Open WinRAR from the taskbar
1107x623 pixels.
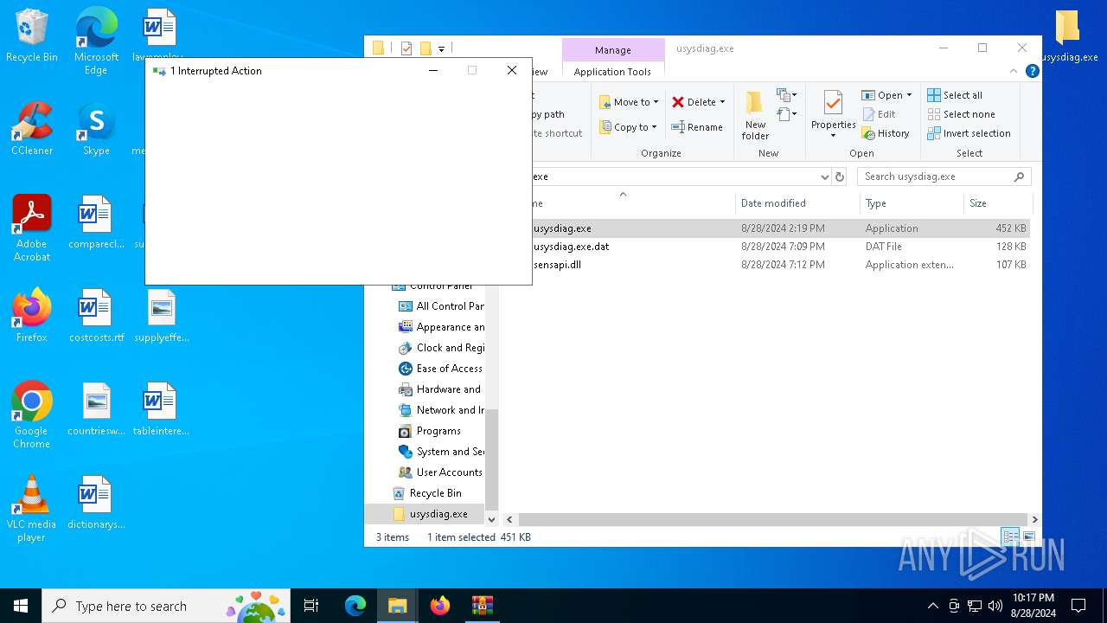(482, 606)
